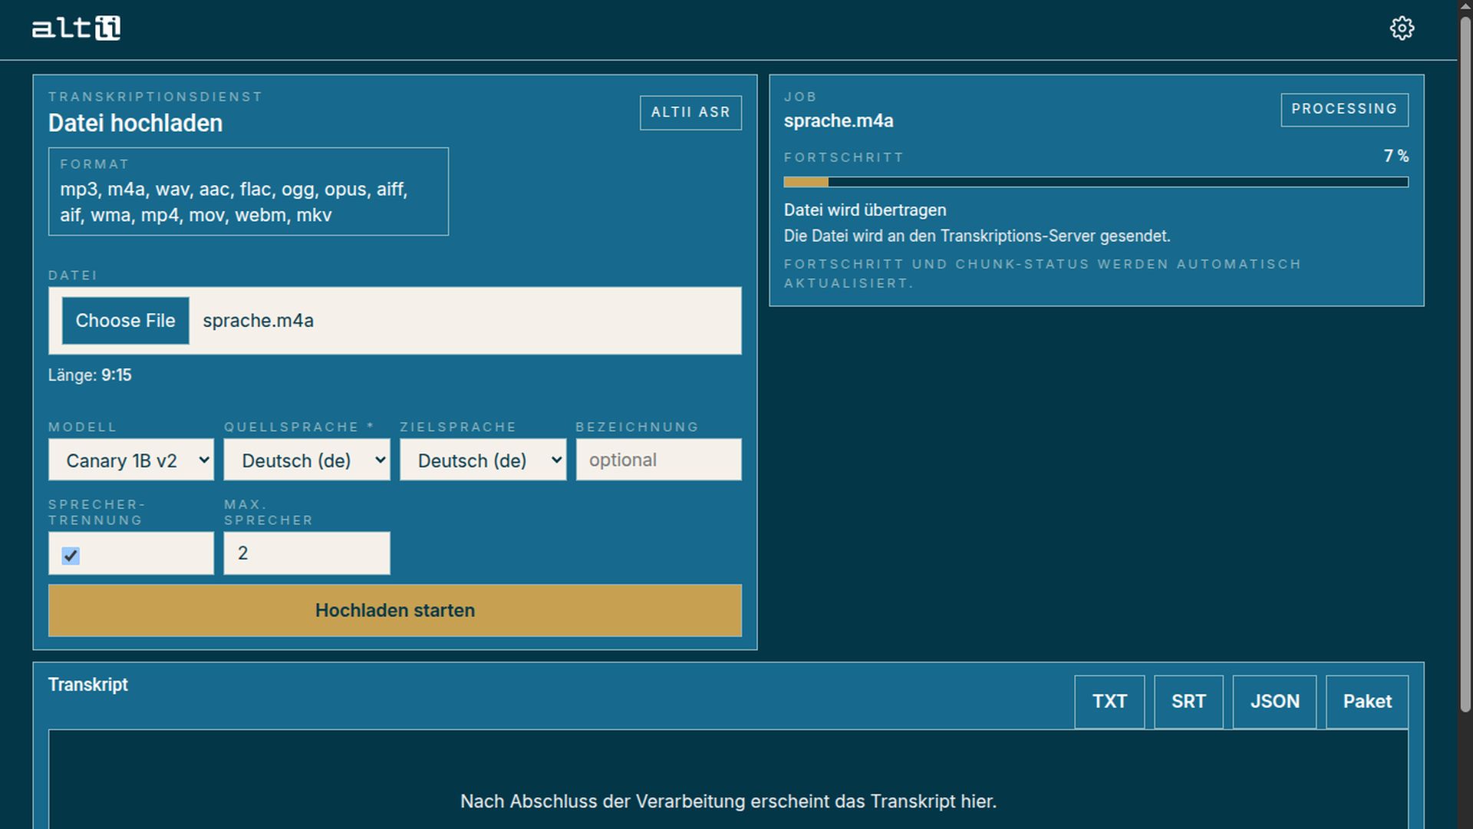Click the supported formats list text

click(x=234, y=202)
